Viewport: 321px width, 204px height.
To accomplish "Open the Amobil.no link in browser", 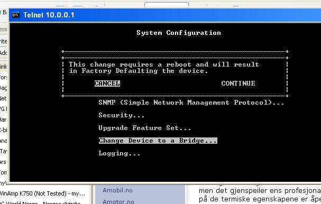I will pyautogui.click(x=118, y=190).
